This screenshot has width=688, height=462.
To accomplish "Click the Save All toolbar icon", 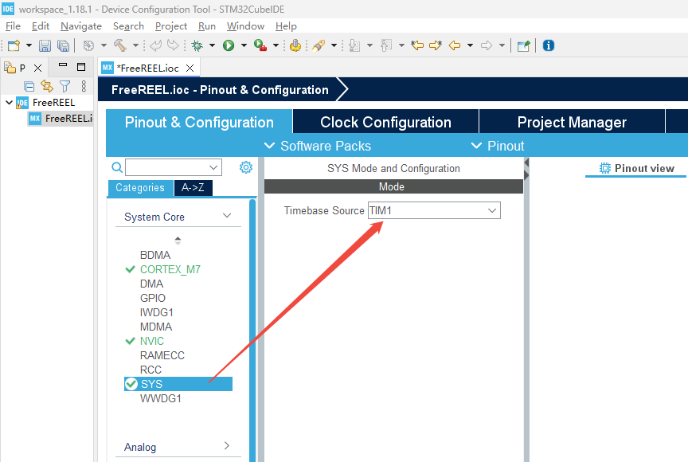I will coord(63,45).
